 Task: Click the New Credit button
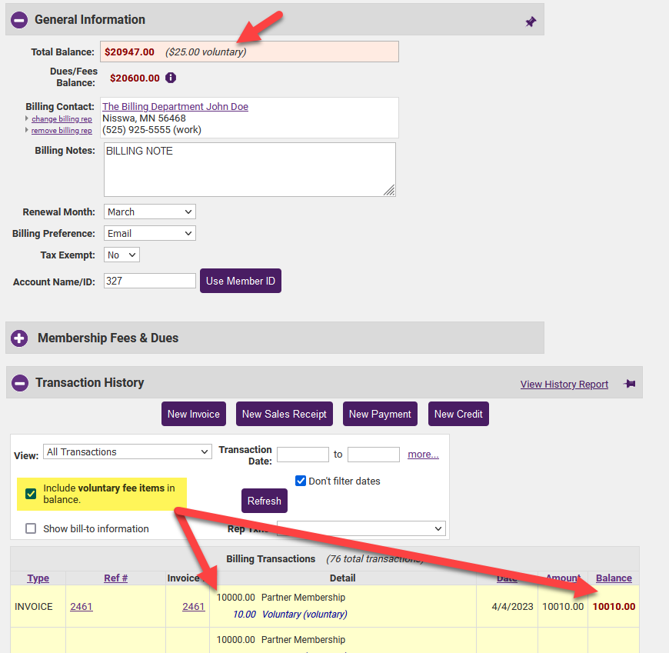(458, 414)
